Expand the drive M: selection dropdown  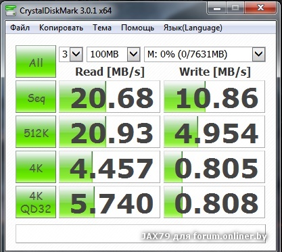205,54
